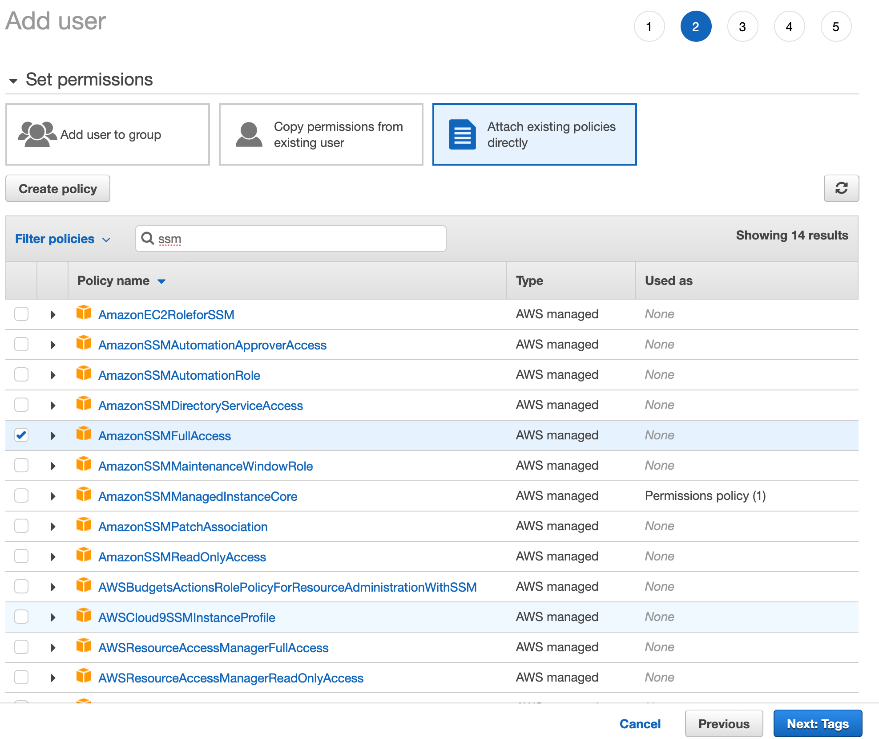Sort by the Policy name column arrow
879x739 pixels.
(161, 281)
